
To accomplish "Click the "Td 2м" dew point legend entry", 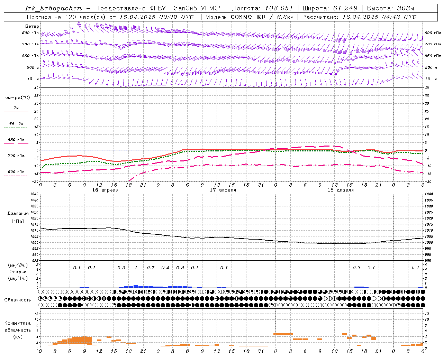I will pos(16,124).
